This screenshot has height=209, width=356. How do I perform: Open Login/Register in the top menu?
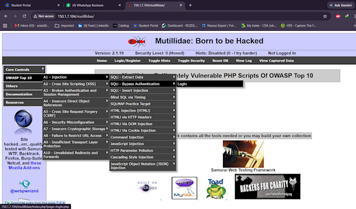[127, 61]
